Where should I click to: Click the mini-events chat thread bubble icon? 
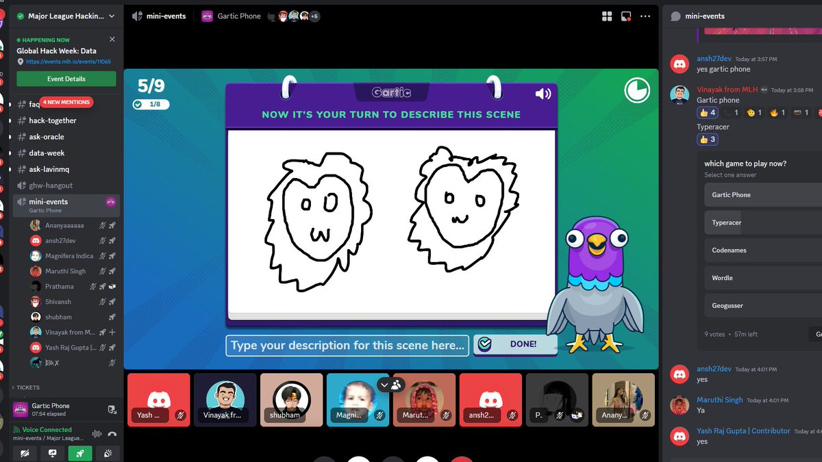[675, 16]
